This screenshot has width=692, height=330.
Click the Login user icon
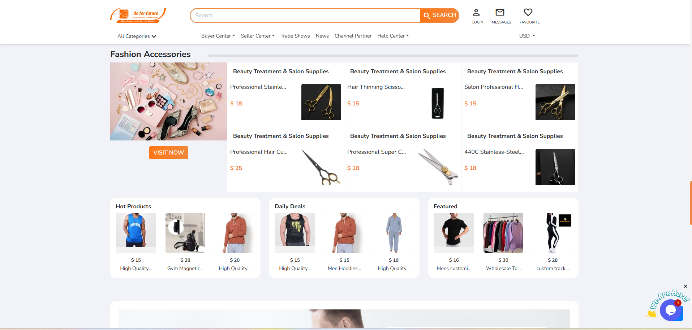476,13
